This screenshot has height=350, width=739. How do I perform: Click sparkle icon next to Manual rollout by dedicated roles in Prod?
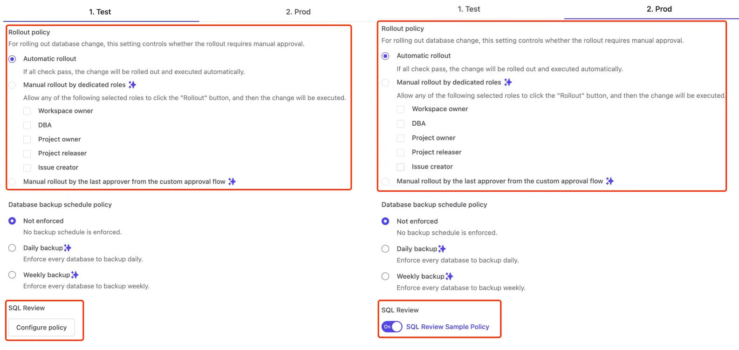pyautogui.click(x=508, y=82)
